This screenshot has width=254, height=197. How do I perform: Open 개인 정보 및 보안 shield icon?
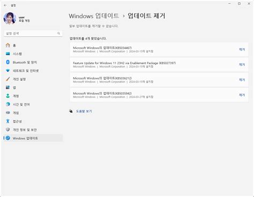point(8,130)
